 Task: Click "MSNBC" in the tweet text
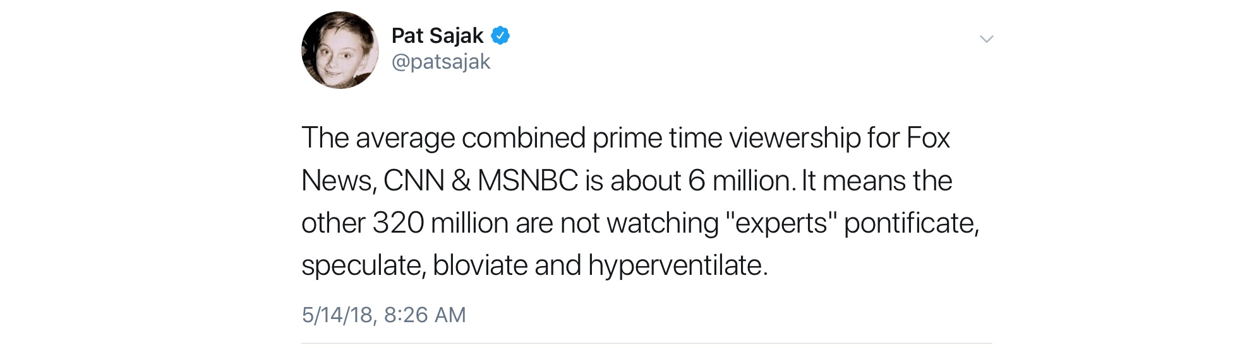click(x=527, y=181)
